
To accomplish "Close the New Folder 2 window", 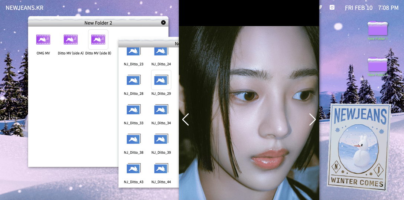I will 163,23.
